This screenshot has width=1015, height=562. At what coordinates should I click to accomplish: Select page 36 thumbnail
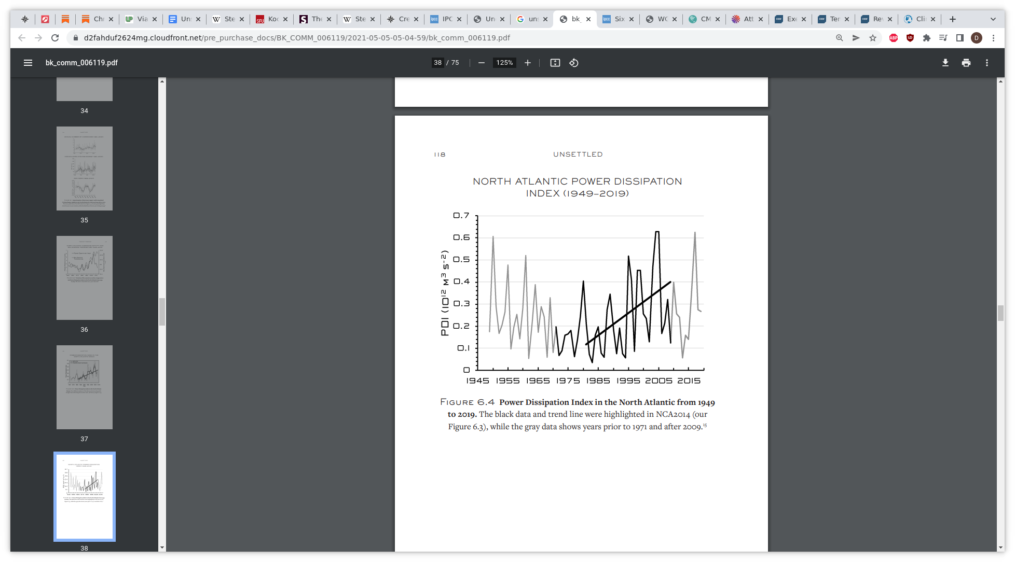[85, 278]
